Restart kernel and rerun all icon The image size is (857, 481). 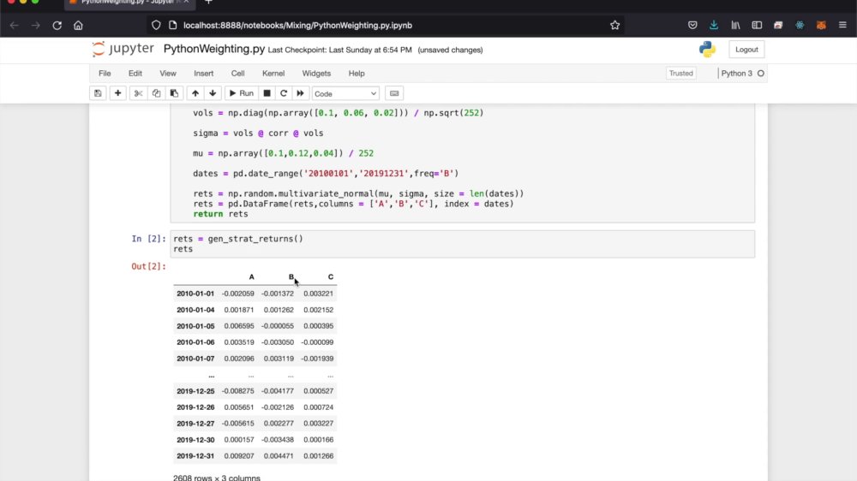pos(300,93)
